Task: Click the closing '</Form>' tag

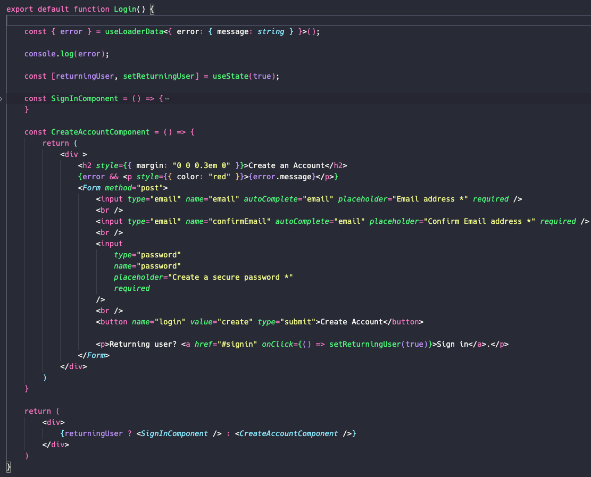Action: (94, 356)
